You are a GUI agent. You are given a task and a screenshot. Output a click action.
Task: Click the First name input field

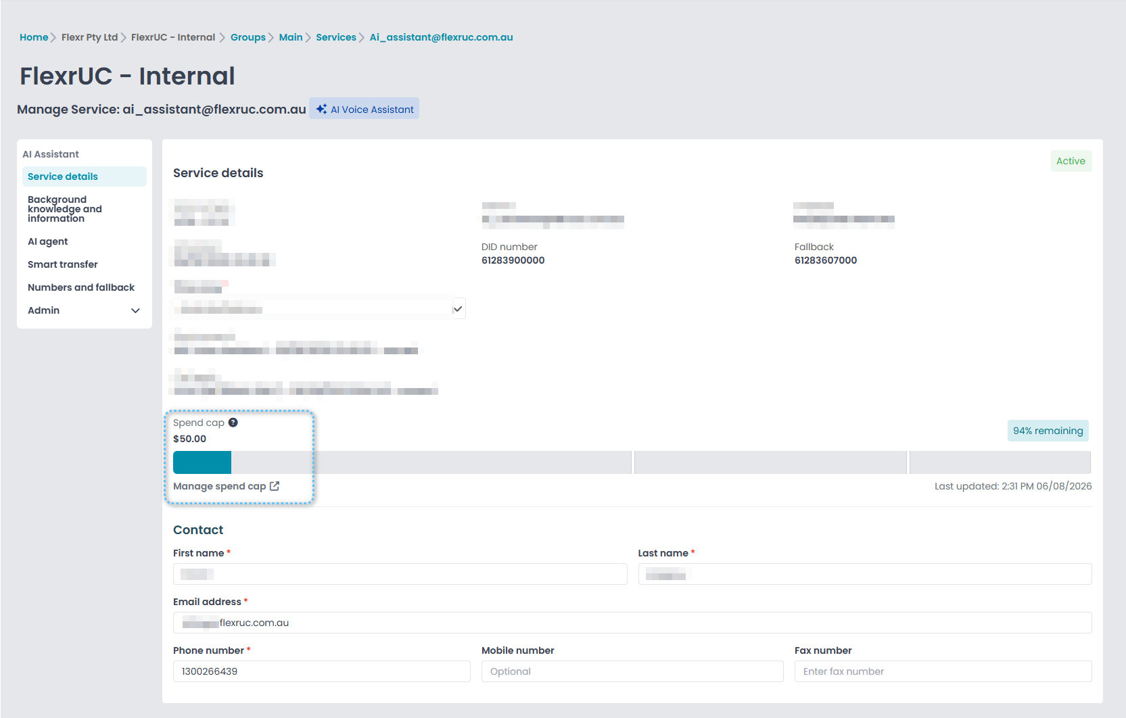click(400, 574)
